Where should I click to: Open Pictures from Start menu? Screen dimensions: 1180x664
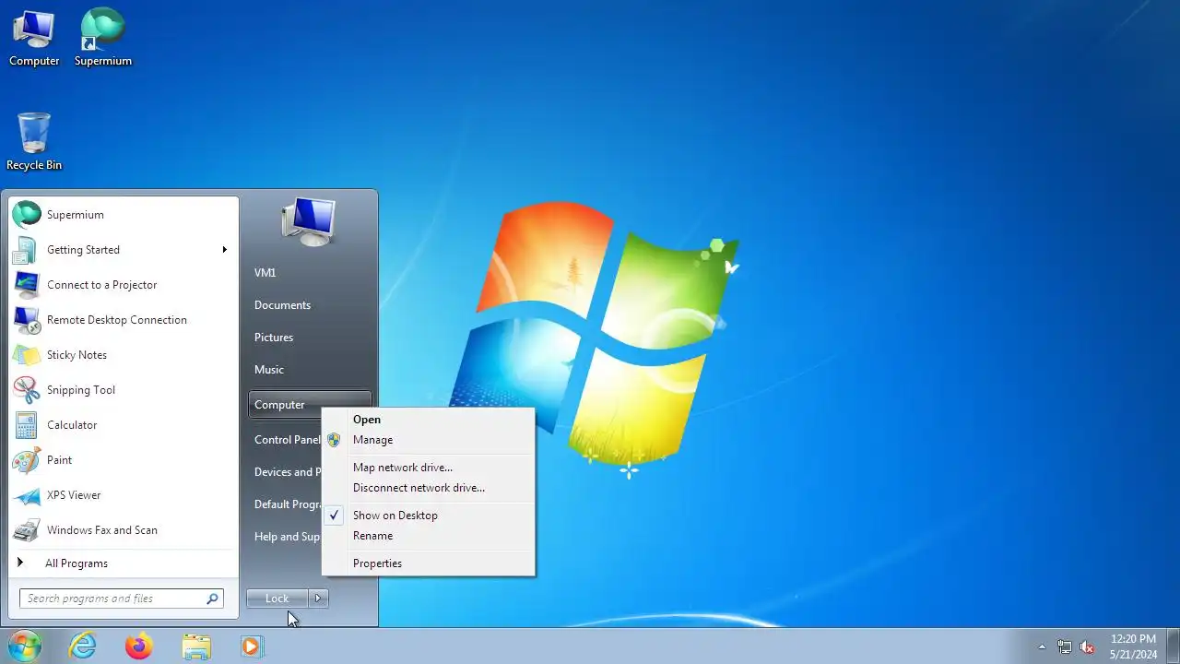coord(310,338)
